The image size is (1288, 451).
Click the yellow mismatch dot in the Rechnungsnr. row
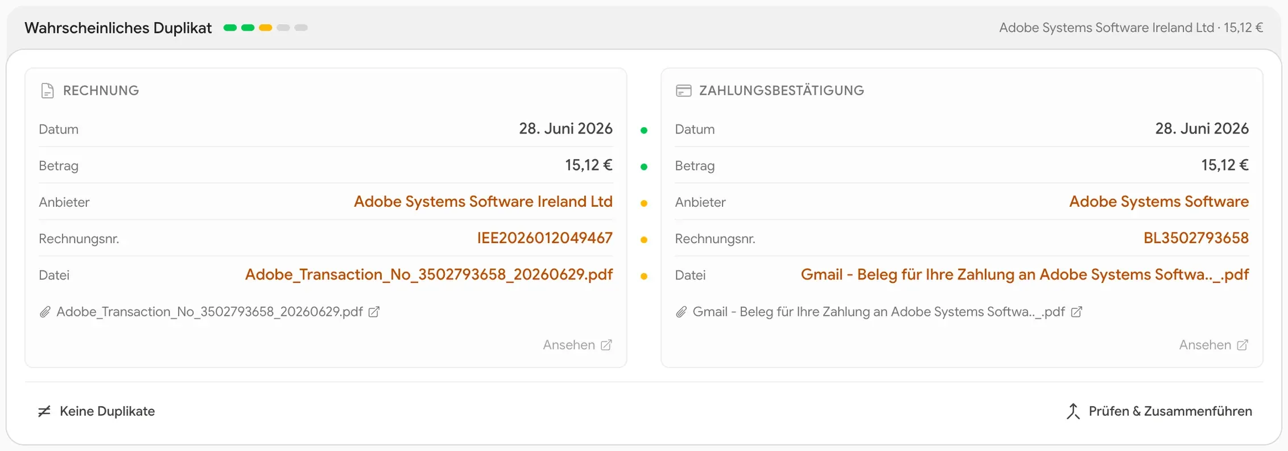coord(644,240)
